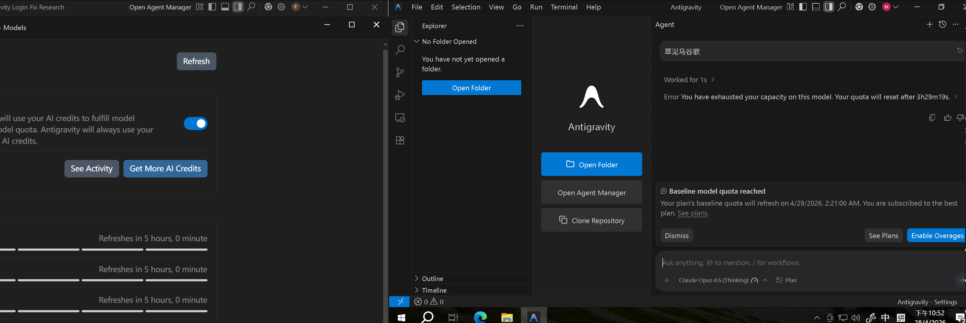This screenshot has height=323, width=966.
Task: Open the browser (Chrome) icon in the right title bar
Action: coord(859,7)
